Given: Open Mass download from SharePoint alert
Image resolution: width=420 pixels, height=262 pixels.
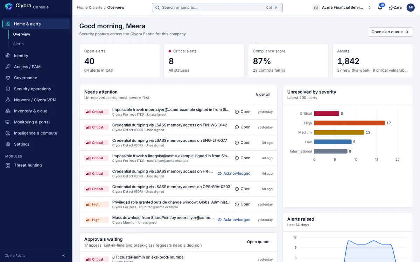Looking at the screenshot, I should [x=178, y=220].
